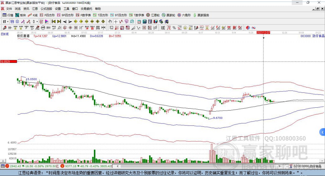The image size is (325, 176).
Task: Click the horizontal scrollbar right arrow
Action: [279, 166]
